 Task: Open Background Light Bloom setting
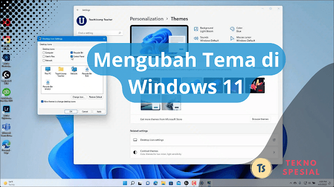(x=204, y=30)
